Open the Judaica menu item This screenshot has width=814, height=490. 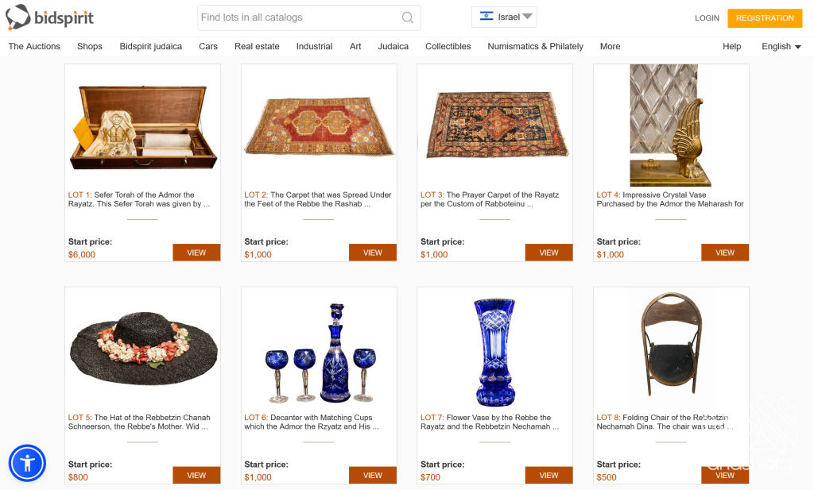(x=393, y=46)
